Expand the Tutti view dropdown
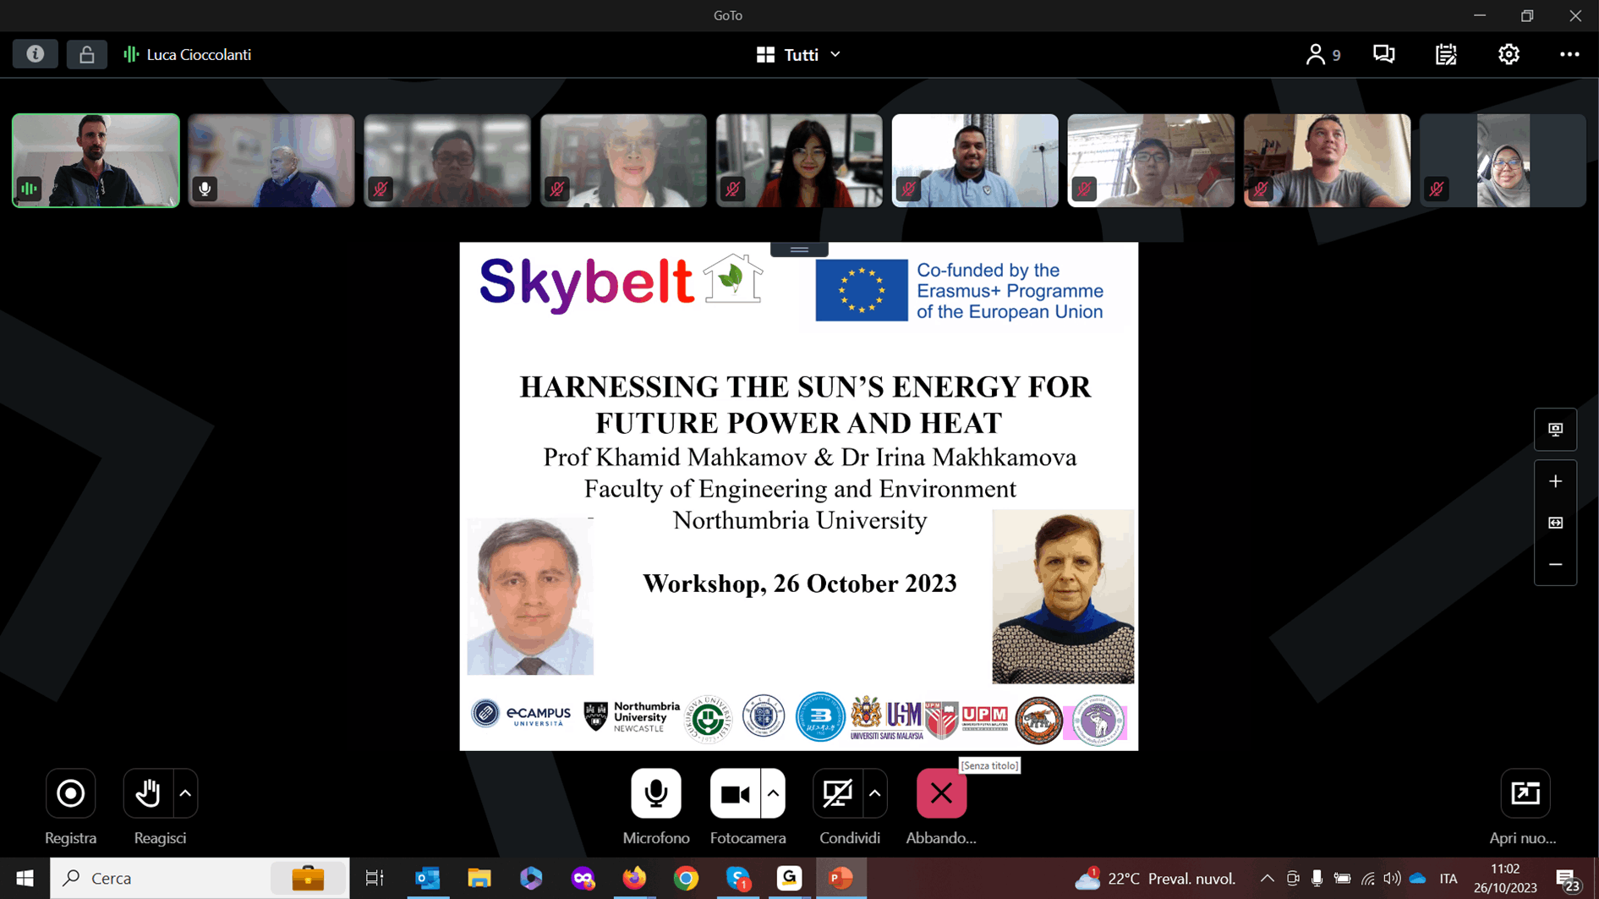 pos(798,54)
